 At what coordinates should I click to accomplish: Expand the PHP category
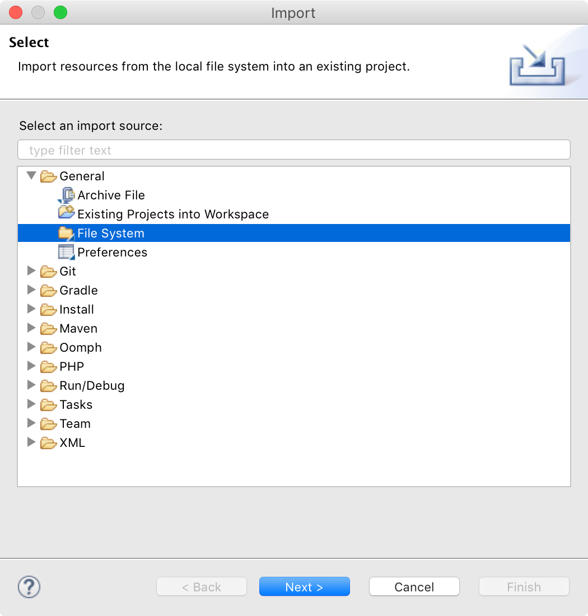(31, 366)
